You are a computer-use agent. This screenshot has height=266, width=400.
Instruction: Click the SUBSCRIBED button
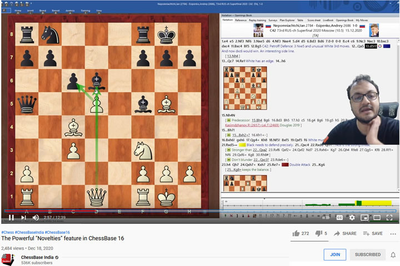pos(368,254)
